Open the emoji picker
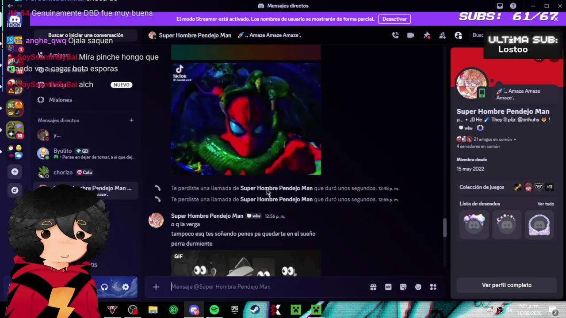 click(418, 287)
